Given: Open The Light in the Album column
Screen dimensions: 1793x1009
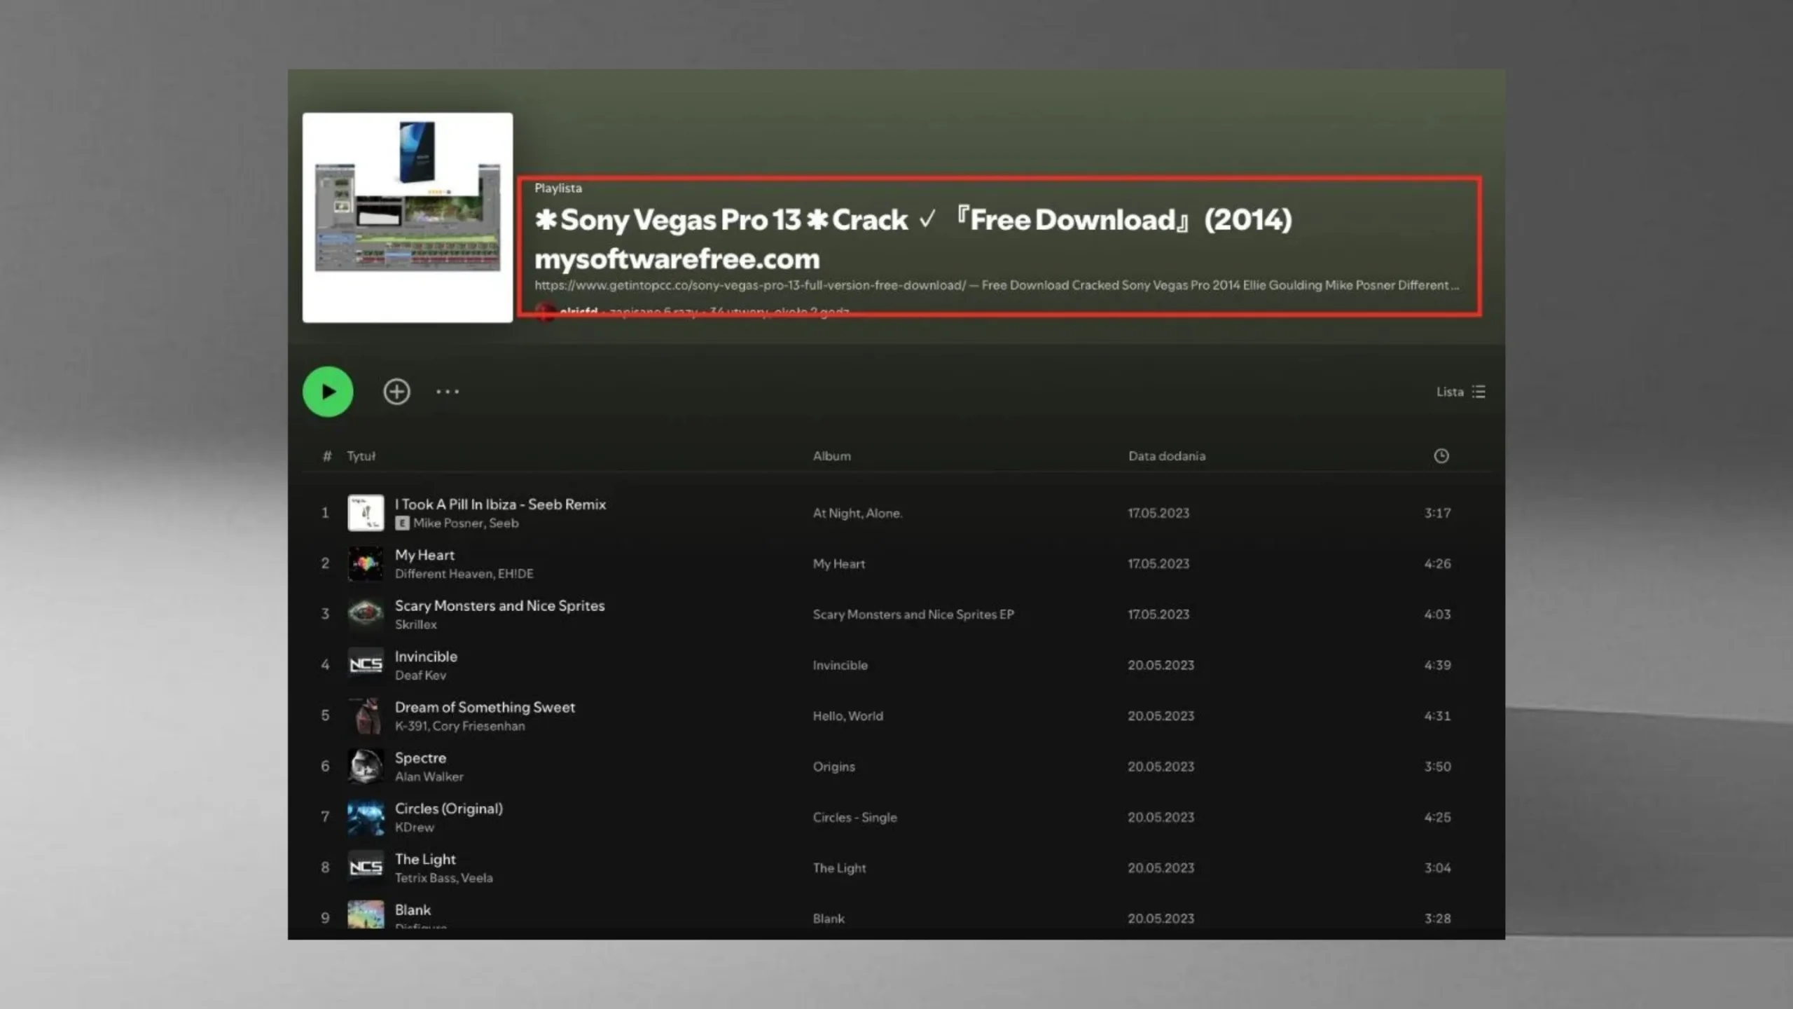Looking at the screenshot, I should tap(839, 868).
